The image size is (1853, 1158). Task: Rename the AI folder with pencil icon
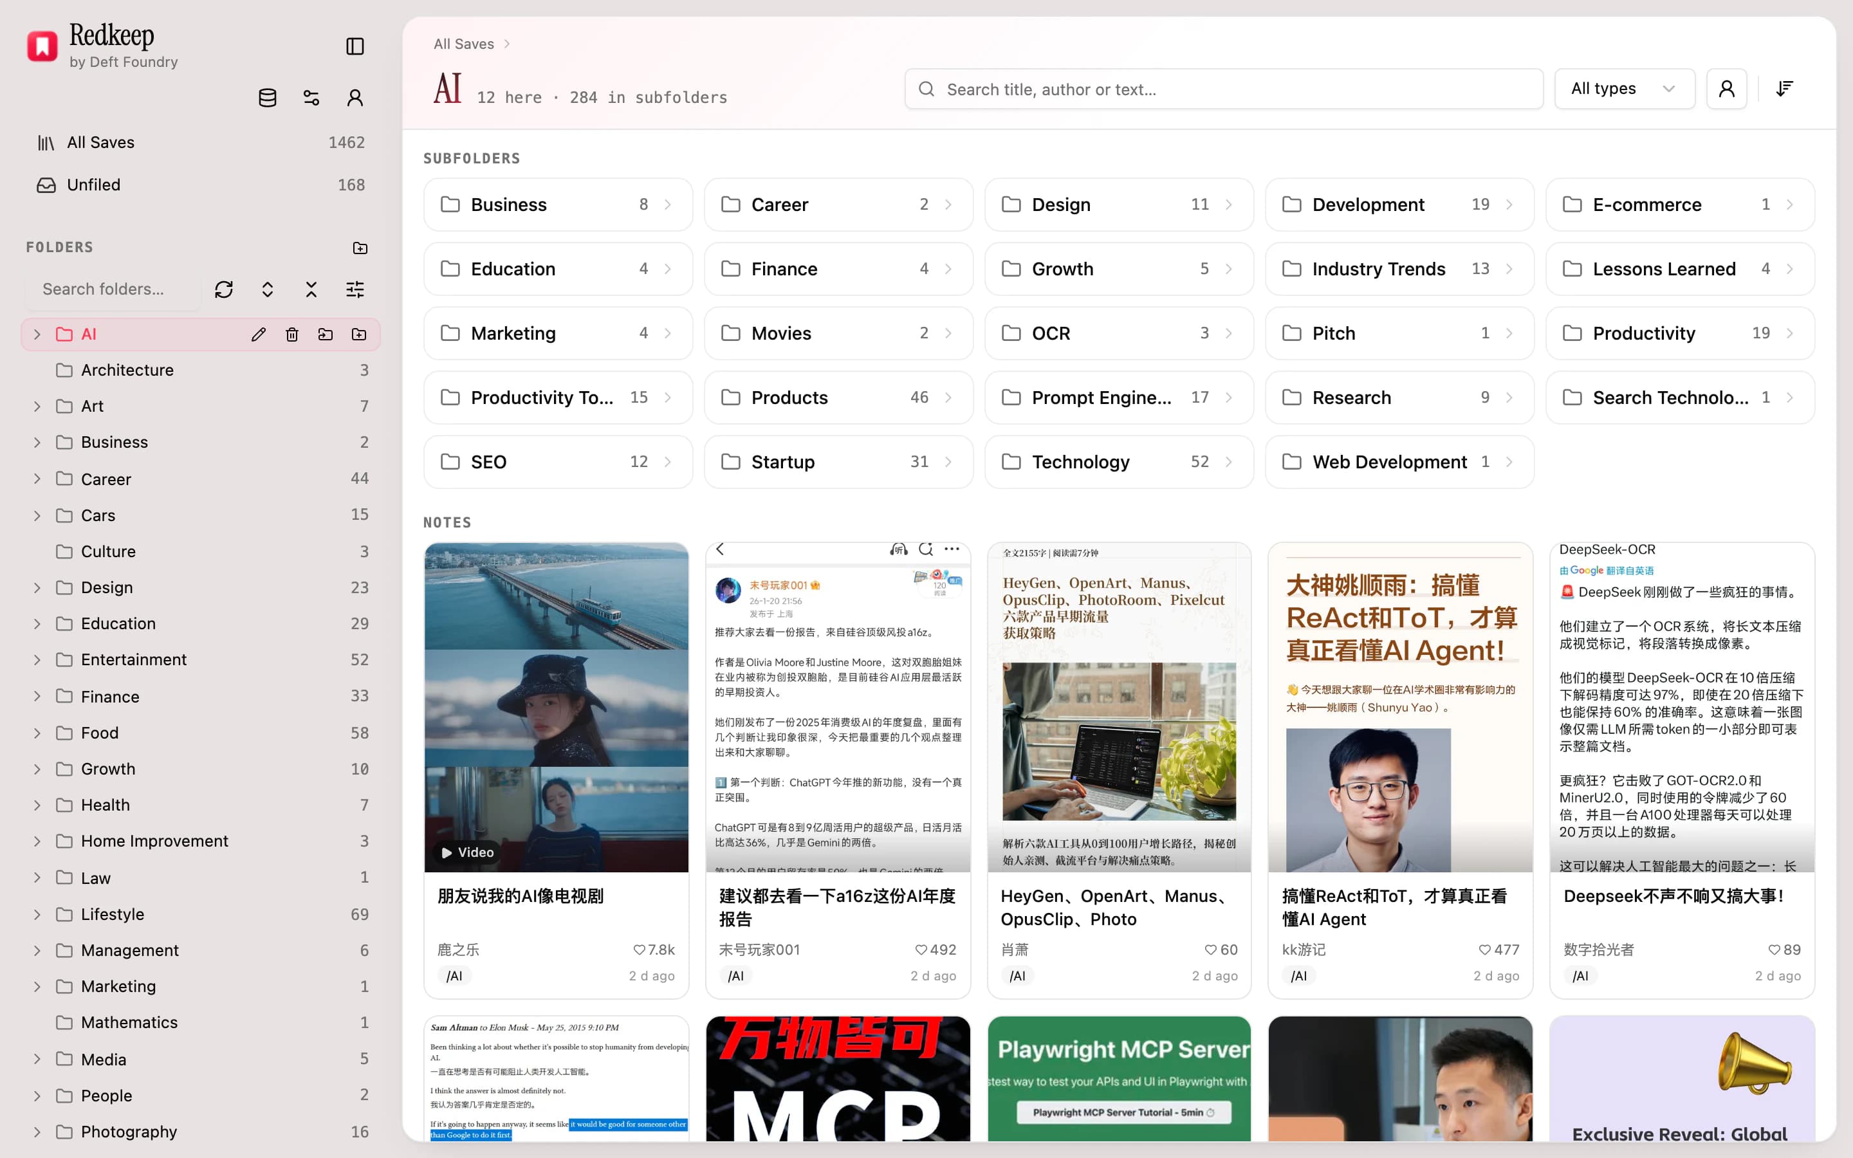(x=259, y=334)
